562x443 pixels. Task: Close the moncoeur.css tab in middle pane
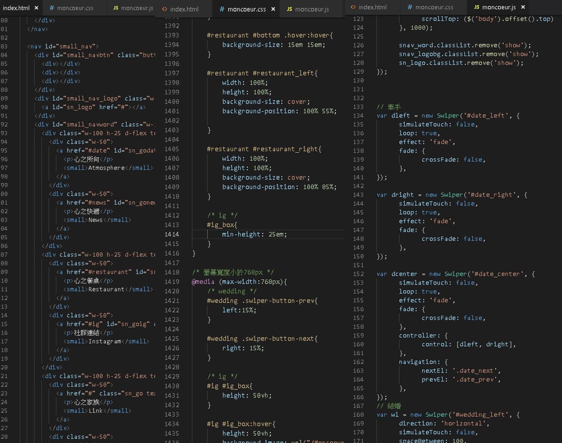point(273,9)
